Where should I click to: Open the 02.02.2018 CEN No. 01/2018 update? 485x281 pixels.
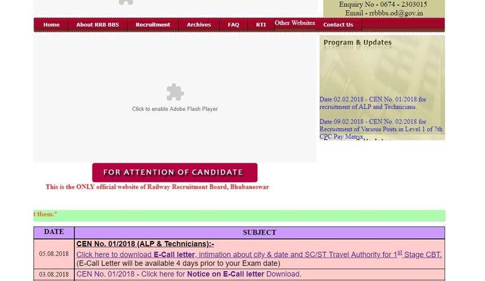click(372, 103)
